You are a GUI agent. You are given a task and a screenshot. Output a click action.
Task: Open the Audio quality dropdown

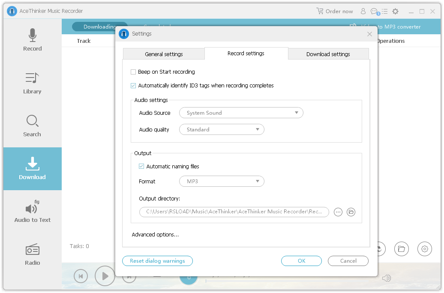222,130
